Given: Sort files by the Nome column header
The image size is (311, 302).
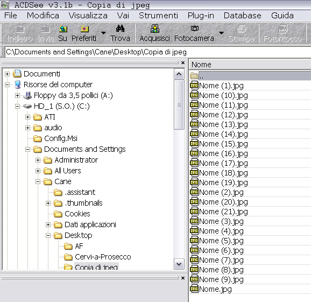Looking at the screenshot, I should (x=250, y=65).
